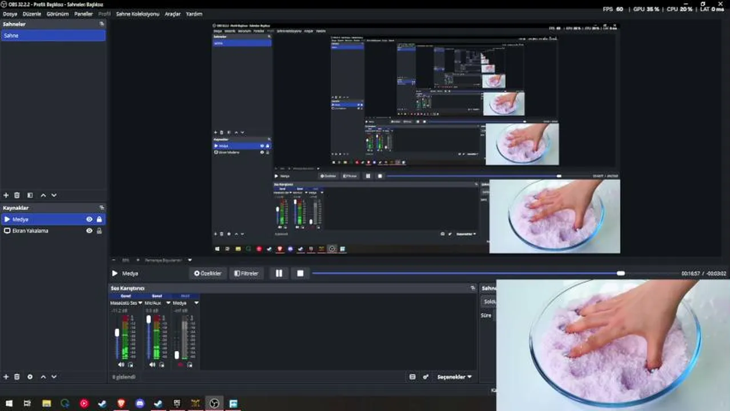Open source properties gear in the Kaynaklar toolbar
Viewport: 730px width, 411px height.
coord(30,377)
